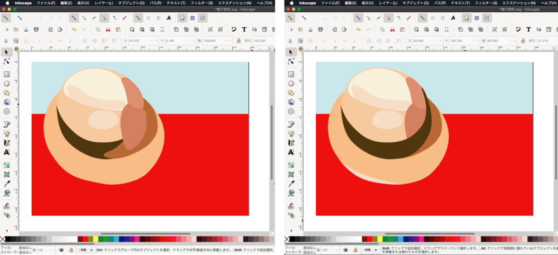Select the Node edit tool in right window

coord(292,61)
